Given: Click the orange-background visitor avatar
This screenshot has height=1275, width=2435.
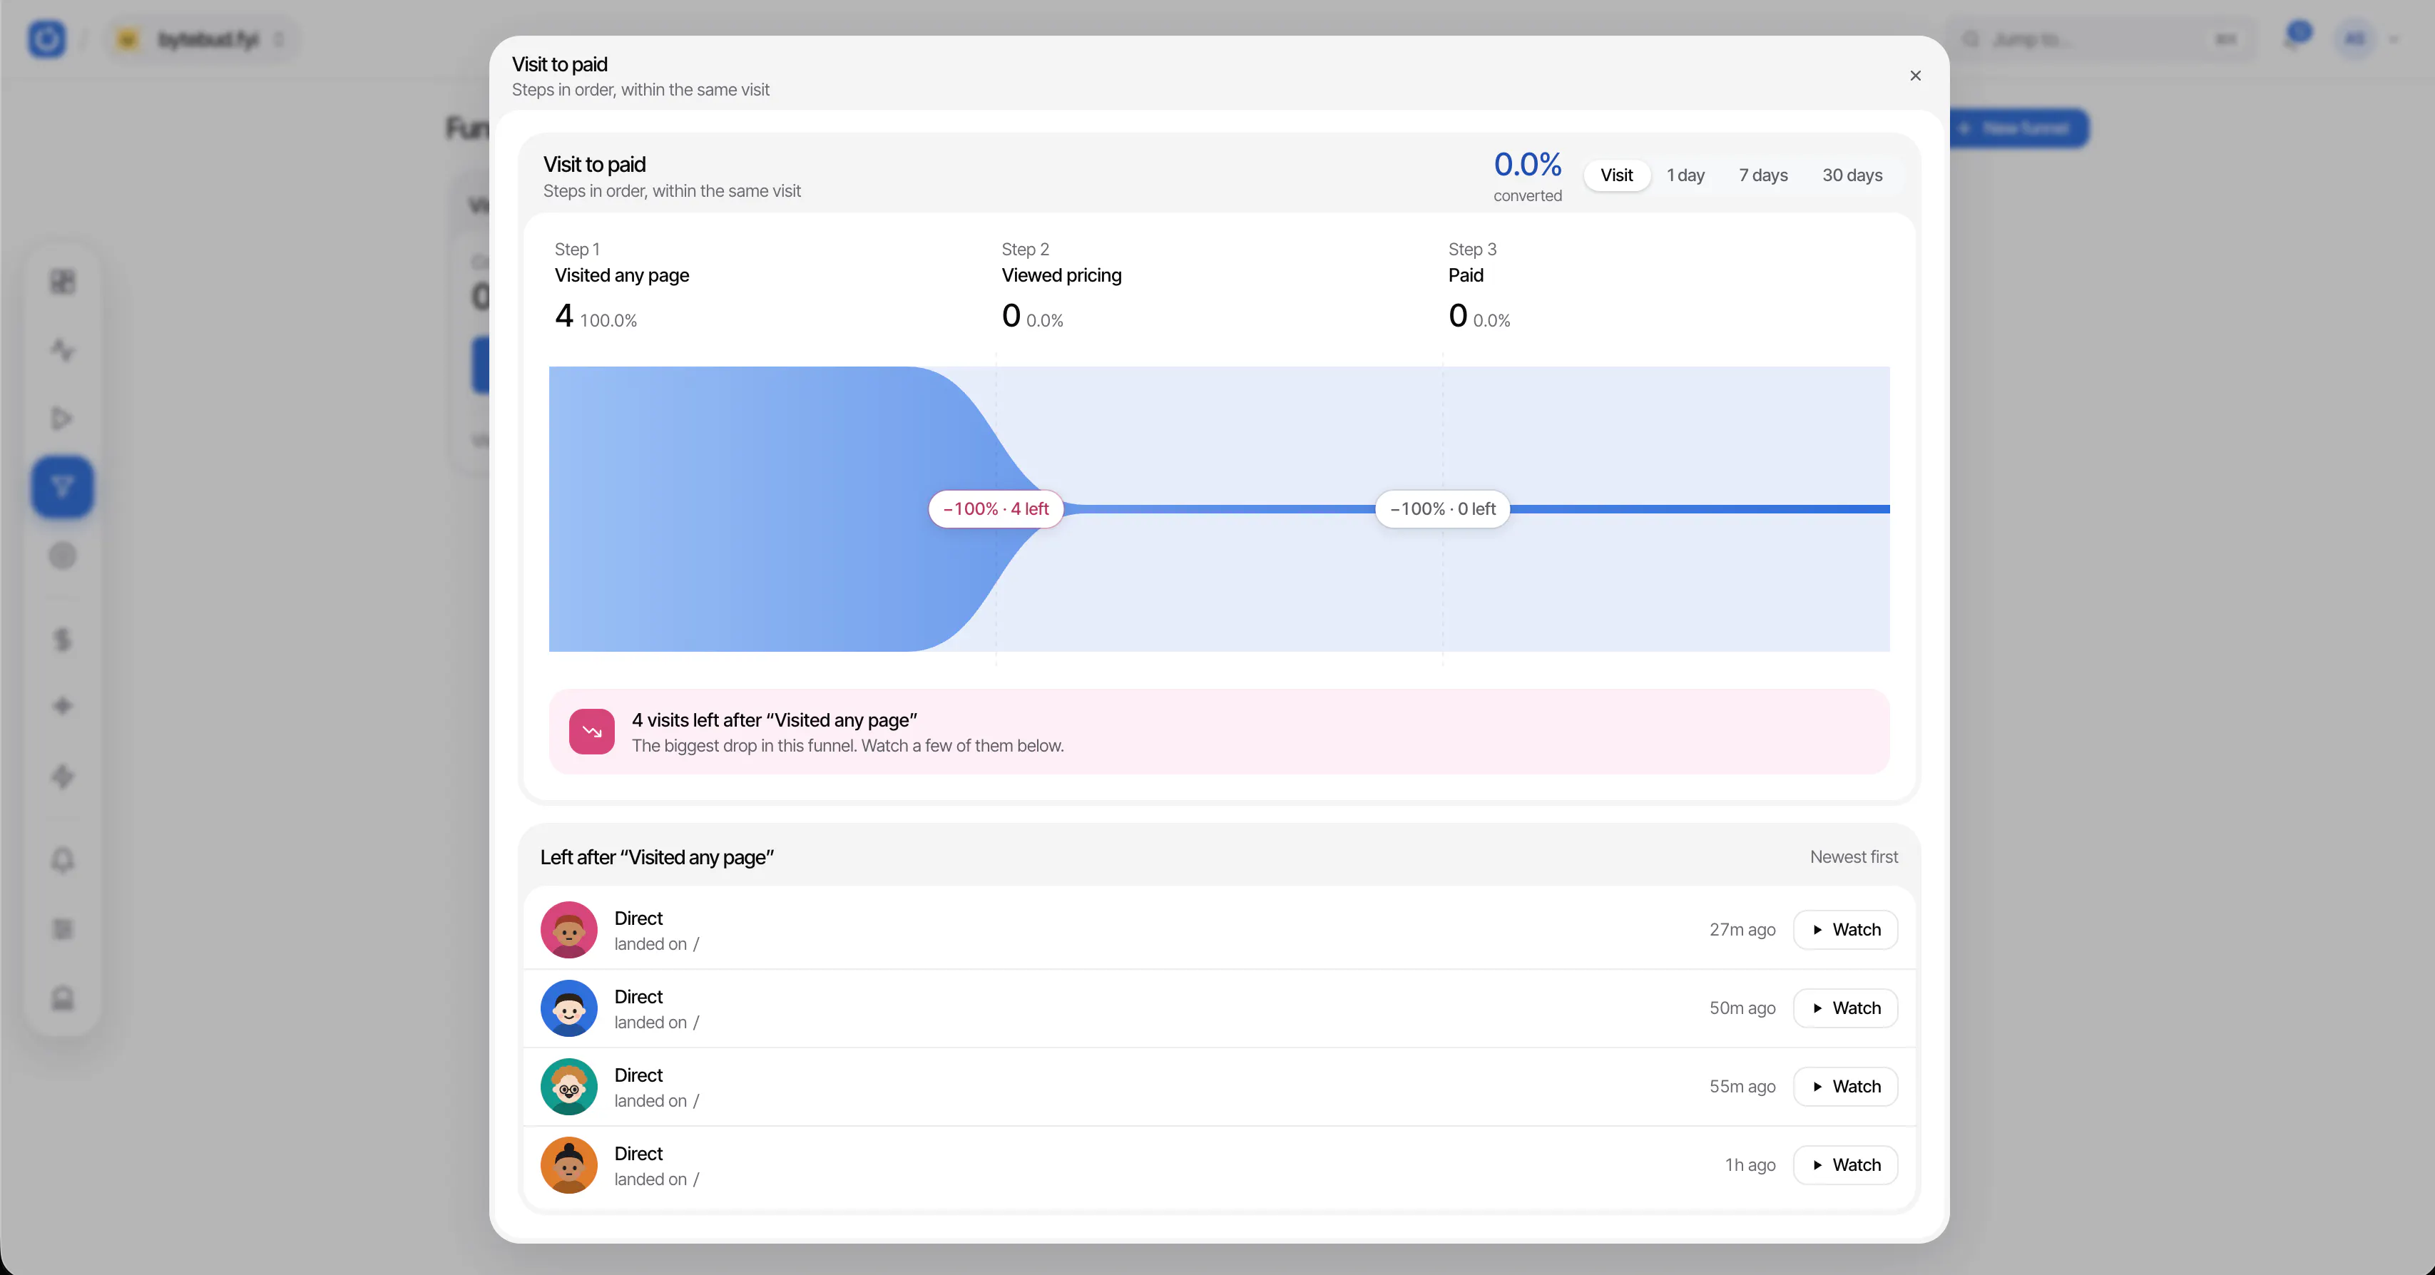Looking at the screenshot, I should click(569, 1164).
